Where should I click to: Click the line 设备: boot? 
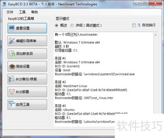63,70
